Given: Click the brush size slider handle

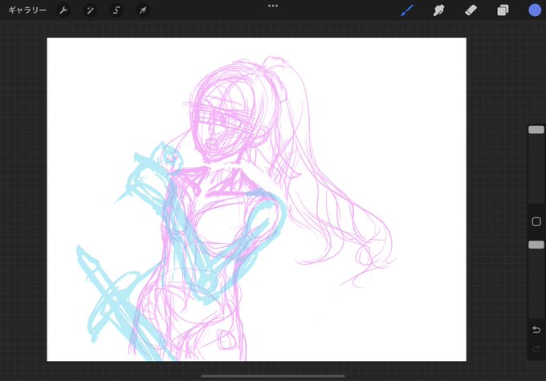Looking at the screenshot, I should click(536, 130).
